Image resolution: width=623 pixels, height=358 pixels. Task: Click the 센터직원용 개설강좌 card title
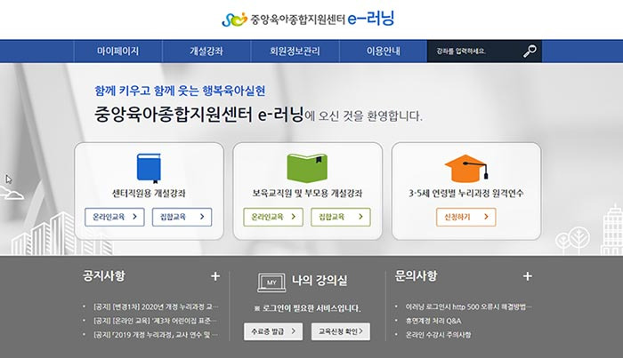pos(149,194)
